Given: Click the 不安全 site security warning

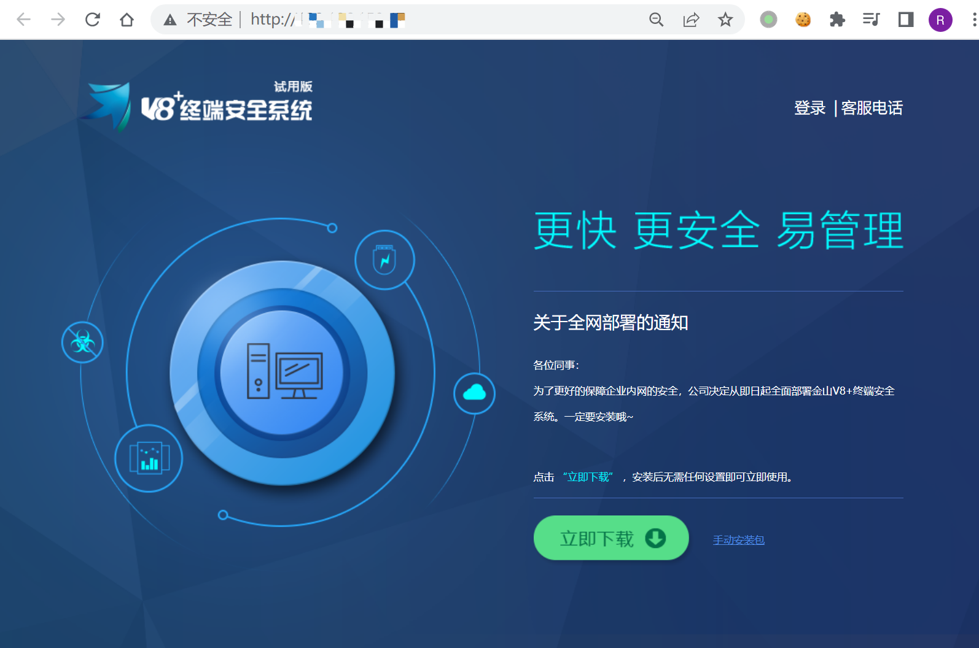Looking at the screenshot, I should tap(198, 20).
